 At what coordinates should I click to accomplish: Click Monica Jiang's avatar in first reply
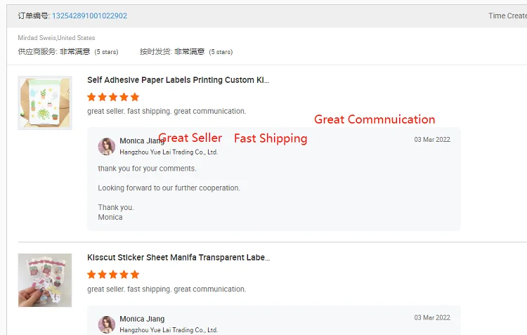coord(107,146)
